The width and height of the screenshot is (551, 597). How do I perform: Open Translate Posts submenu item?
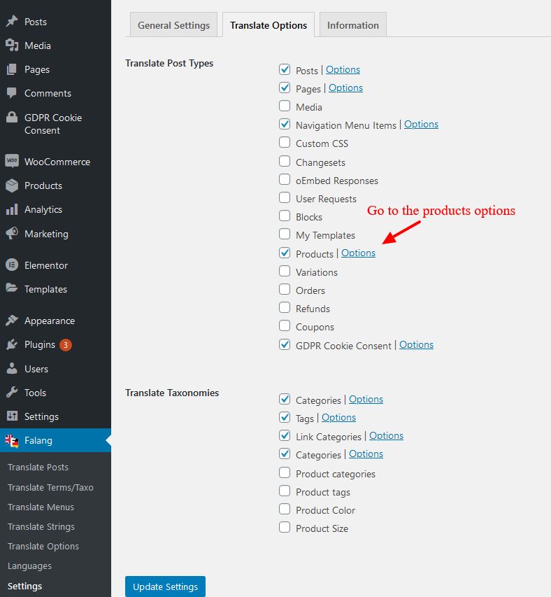click(38, 467)
